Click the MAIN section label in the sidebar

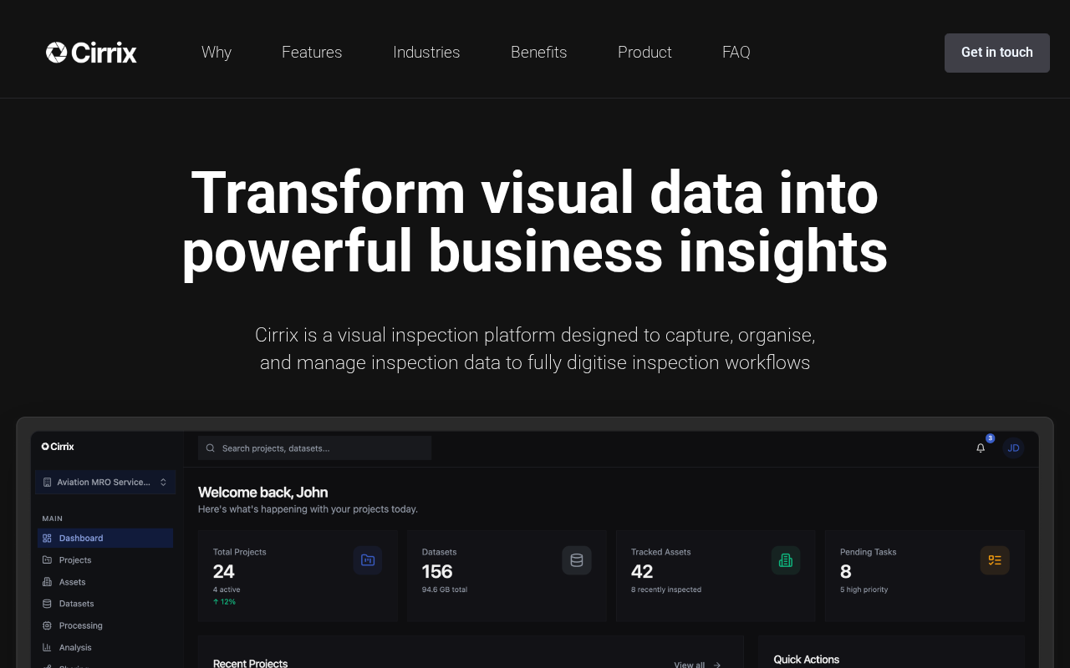pos(53,519)
